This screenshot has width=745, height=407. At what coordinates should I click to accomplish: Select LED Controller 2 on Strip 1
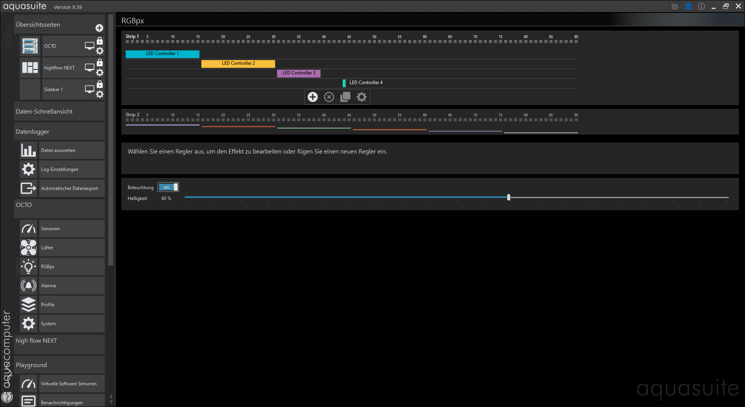coord(238,64)
